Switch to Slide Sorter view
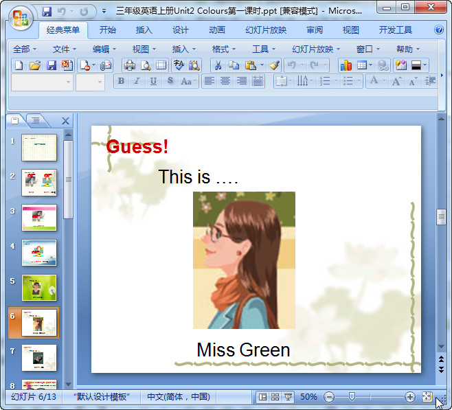The height and width of the screenshot is (410, 452). [275, 397]
